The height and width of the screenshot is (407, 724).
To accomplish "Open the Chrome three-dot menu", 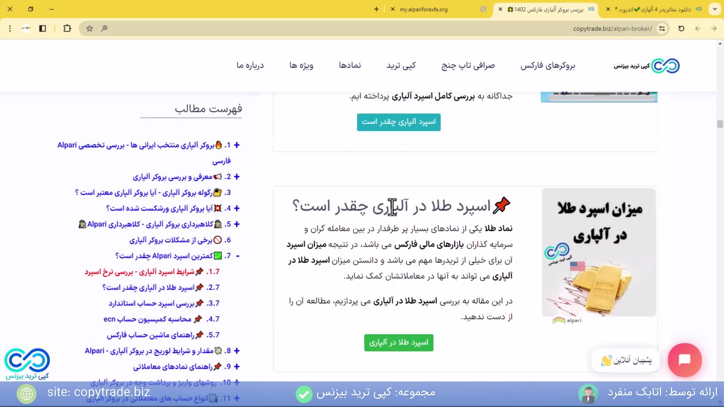I will (x=10, y=28).
